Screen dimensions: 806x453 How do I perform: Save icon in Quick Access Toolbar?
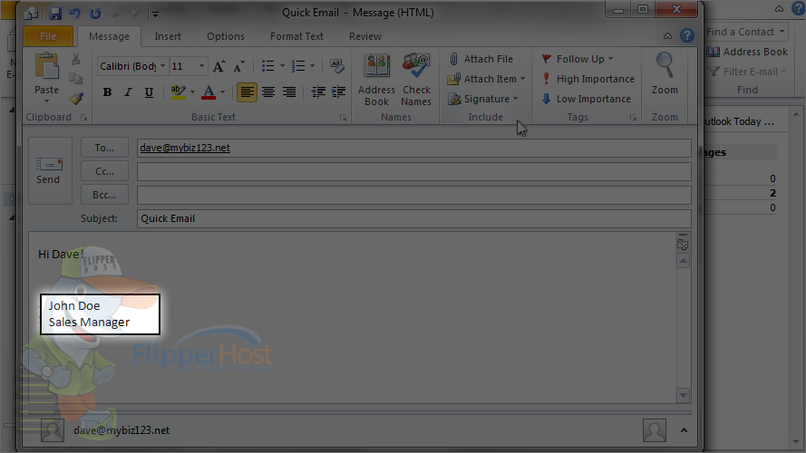[55, 14]
